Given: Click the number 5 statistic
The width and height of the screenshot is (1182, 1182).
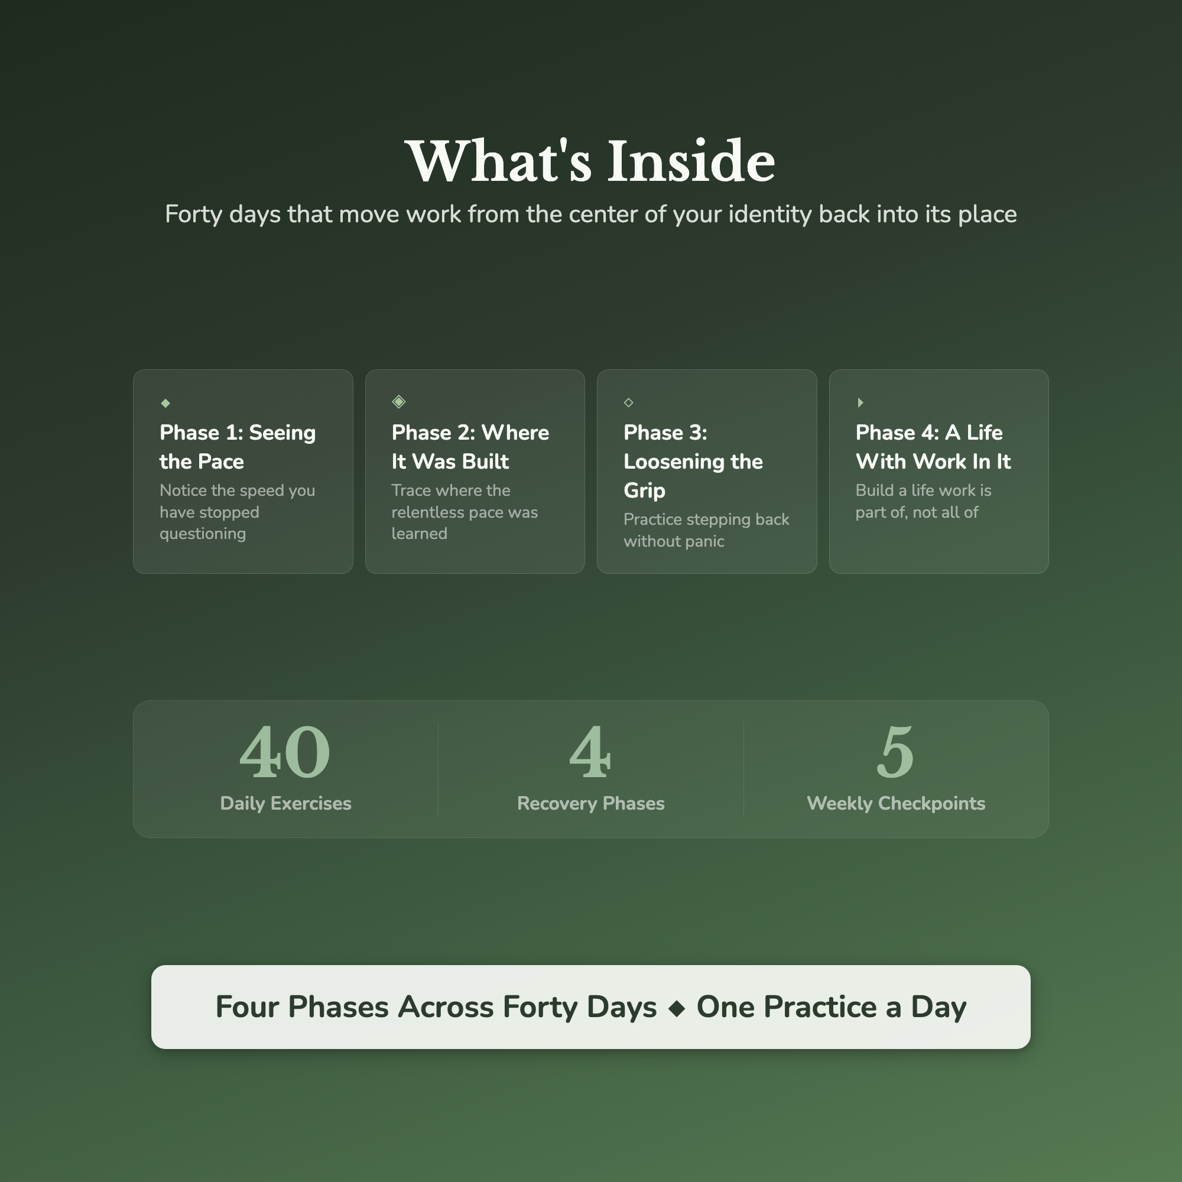Looking at the screenshot, I should click(x=896, y=752).
